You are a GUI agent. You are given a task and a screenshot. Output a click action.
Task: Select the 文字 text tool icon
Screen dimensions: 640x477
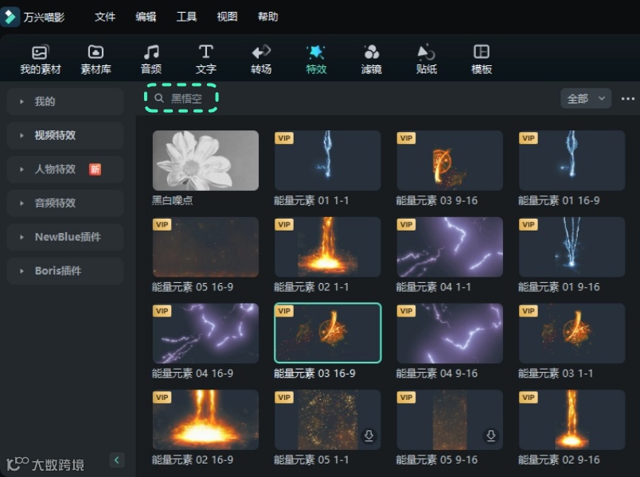click(x=205, y=56)
